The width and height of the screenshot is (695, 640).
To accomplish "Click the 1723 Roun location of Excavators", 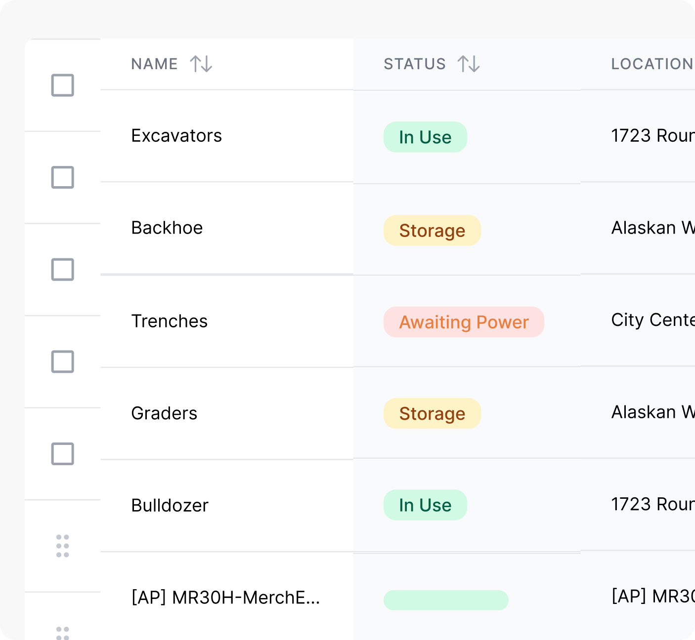I will pyautogui.click(x=653, y=135).
